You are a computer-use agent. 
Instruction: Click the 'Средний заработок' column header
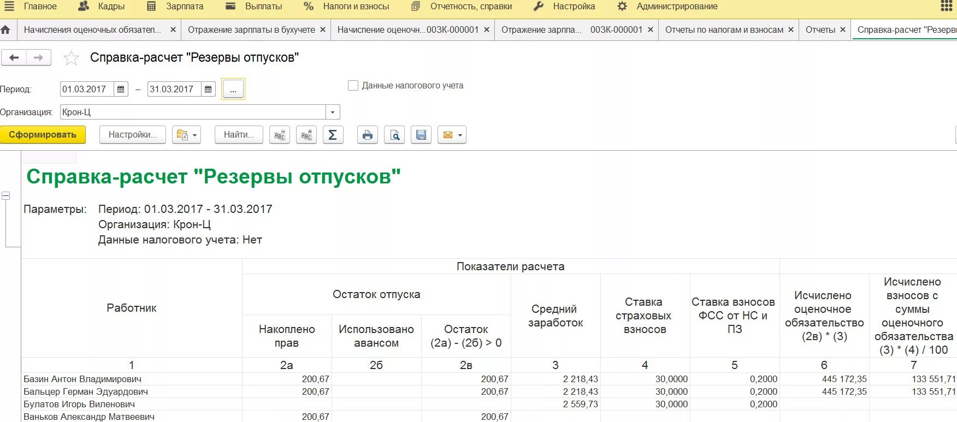(556, 316)
